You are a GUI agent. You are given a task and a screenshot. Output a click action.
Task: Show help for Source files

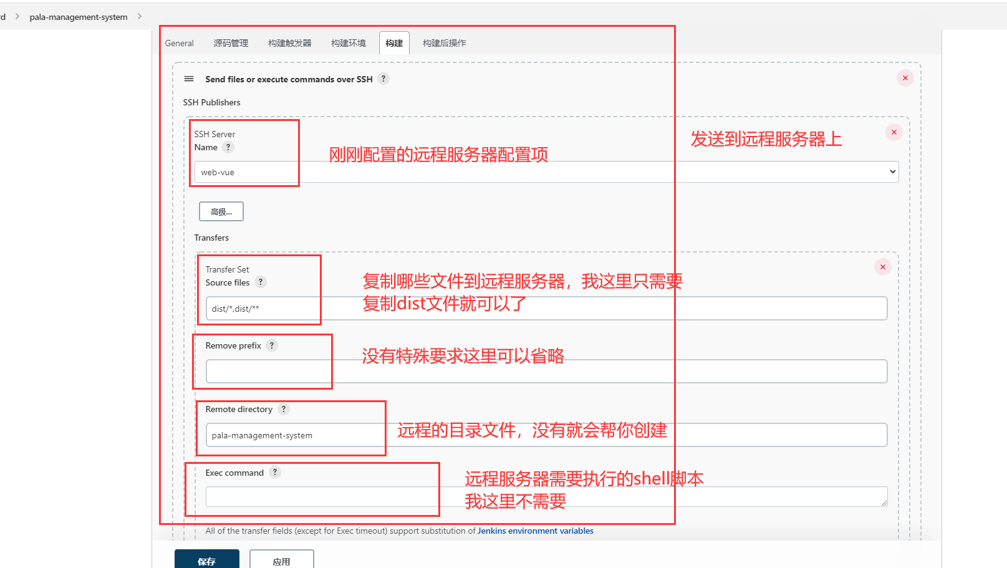tap(261, 282)
